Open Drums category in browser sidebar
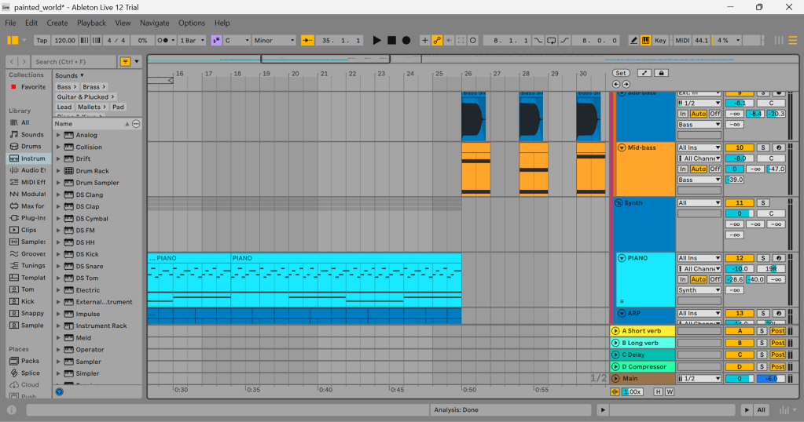804x422 pixels. pyautogui.click(x=31, y=147)
